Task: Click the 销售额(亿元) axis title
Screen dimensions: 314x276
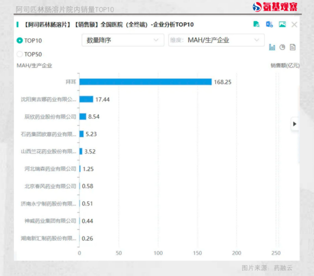Action: click(x=285, y=65)
